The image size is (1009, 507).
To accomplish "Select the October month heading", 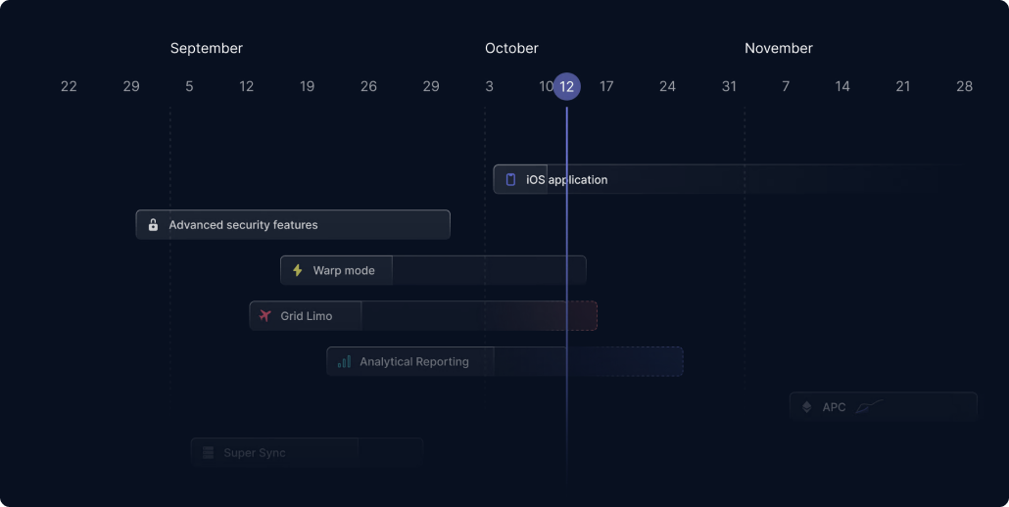I will click(511, 48).
